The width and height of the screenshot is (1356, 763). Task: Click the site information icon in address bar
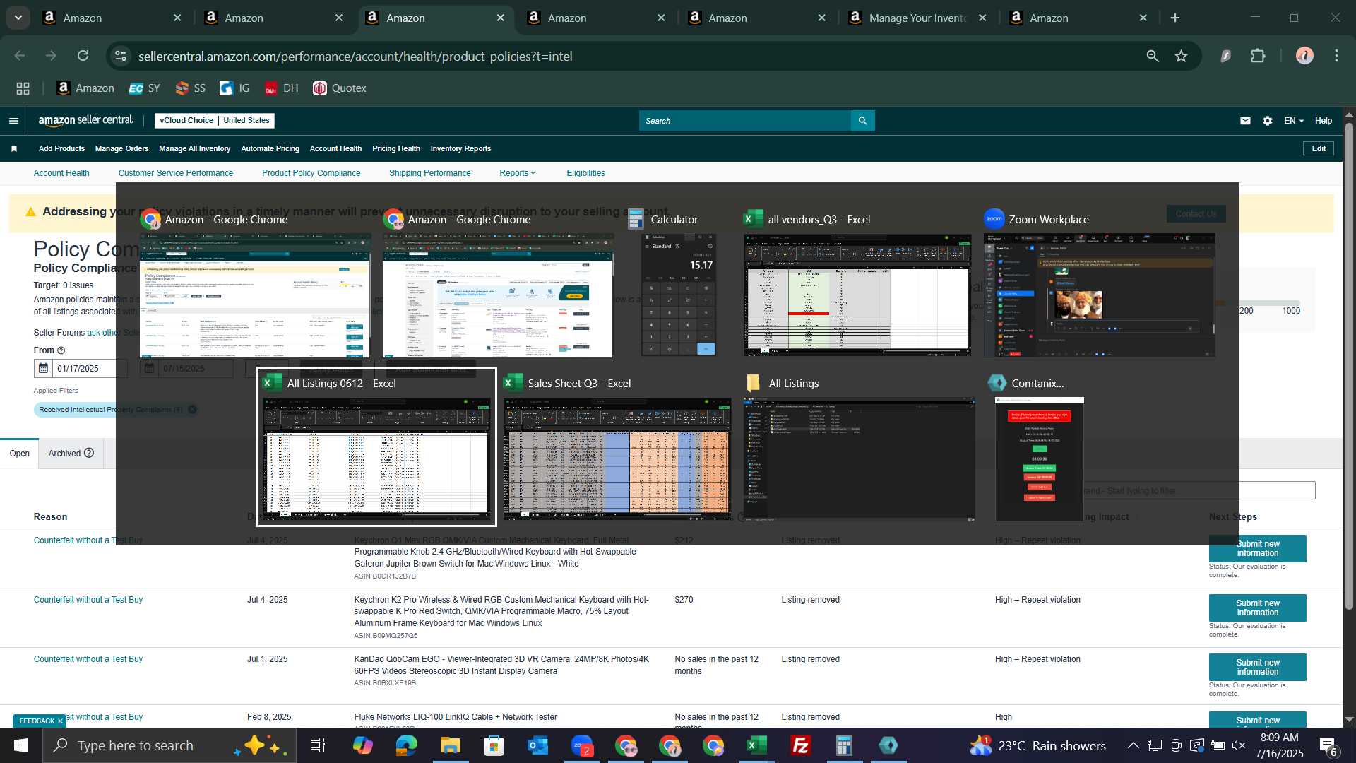121,56
